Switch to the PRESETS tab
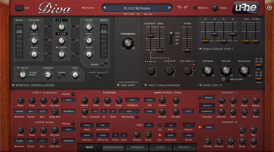274x152 pixels. pos(184,147)
